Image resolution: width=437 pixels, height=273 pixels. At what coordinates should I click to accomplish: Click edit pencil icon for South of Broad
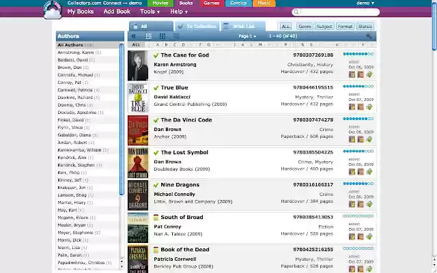(352, 237)
